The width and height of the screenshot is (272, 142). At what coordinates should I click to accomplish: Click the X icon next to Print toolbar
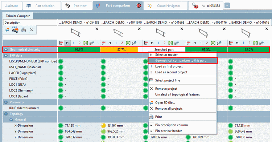click(32, 30)
